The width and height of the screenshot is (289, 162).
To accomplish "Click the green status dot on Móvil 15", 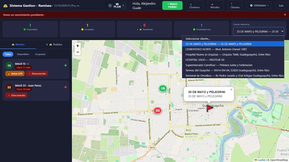I will click(65, 65).
